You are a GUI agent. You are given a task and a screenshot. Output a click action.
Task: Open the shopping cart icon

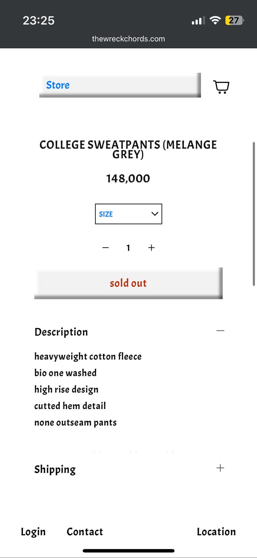click(221, 87)
